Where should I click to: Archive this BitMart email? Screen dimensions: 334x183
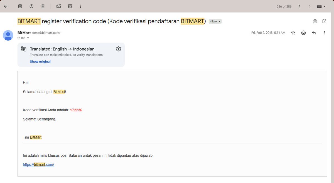pyautogui.click(x=20, y=6)
